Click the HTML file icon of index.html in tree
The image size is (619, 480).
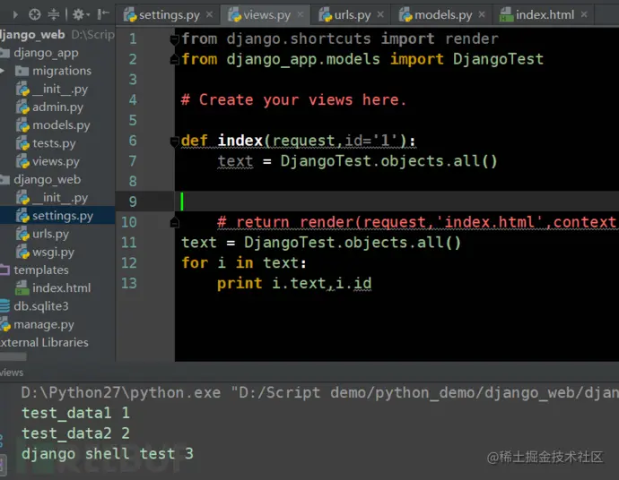point(22,288)
